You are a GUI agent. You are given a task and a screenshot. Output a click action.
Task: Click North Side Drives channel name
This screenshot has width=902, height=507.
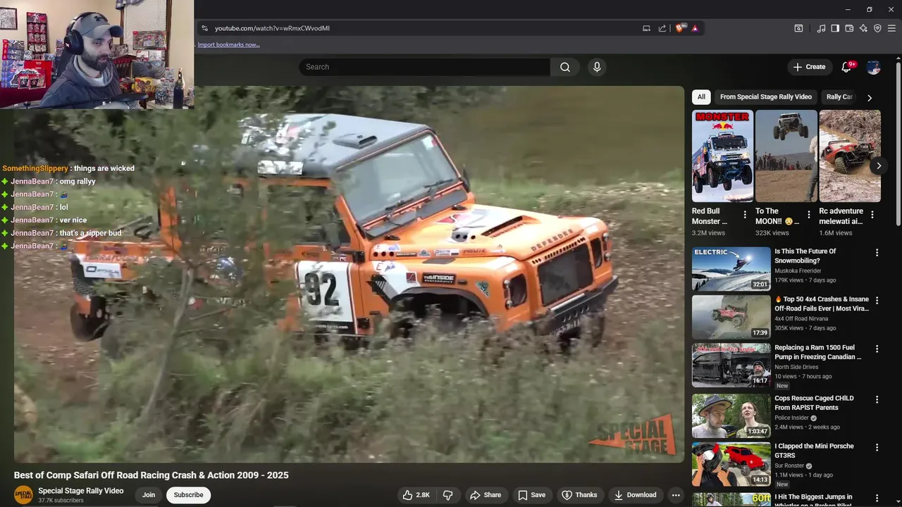(796, 367)
